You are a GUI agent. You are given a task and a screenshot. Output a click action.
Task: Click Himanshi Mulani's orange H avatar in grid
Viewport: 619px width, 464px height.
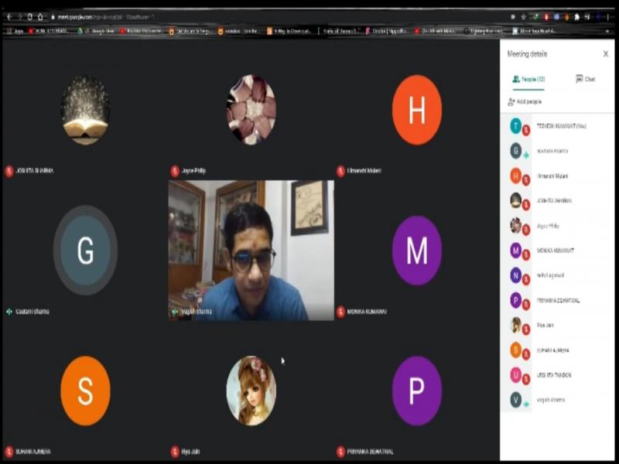tap(416, 111)
